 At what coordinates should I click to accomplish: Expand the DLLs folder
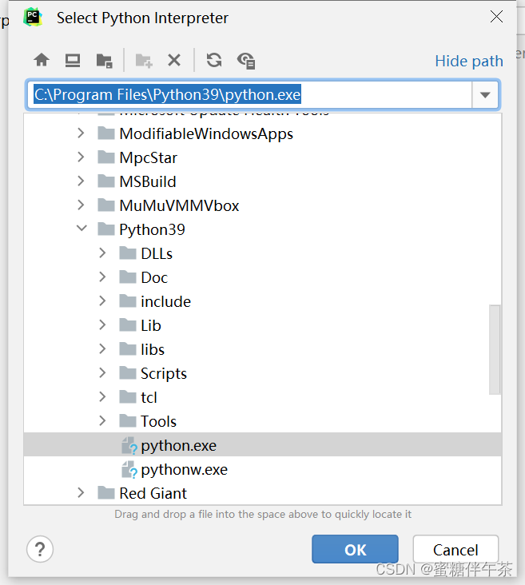(102, 253)
